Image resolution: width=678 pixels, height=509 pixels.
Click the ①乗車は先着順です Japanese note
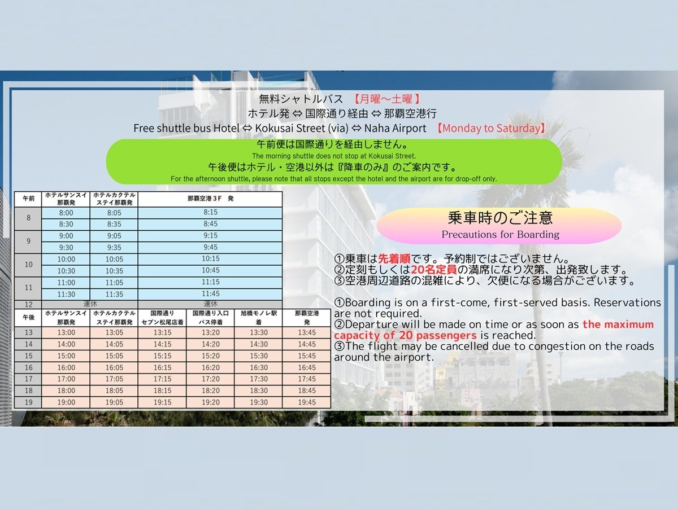click(x=454, y=259)
